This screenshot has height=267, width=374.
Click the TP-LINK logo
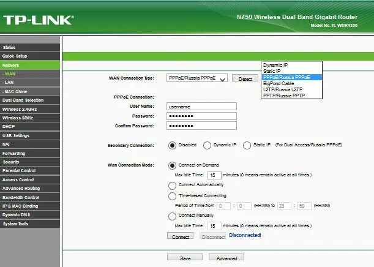tap(39, 20)
